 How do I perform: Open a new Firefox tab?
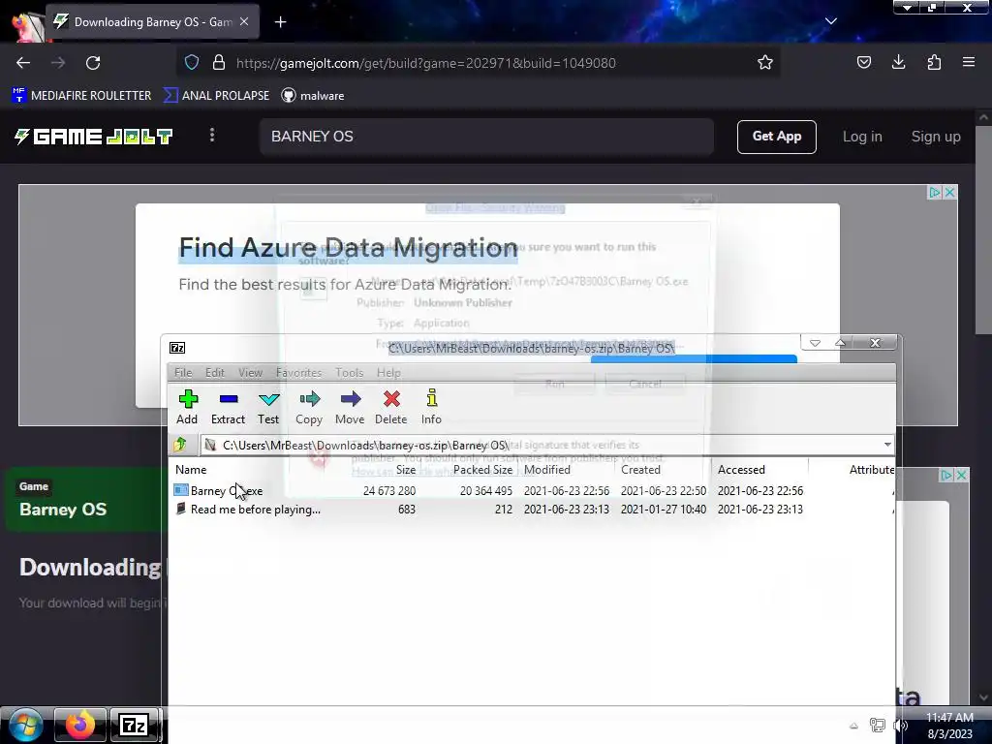[x=280, y=22]
